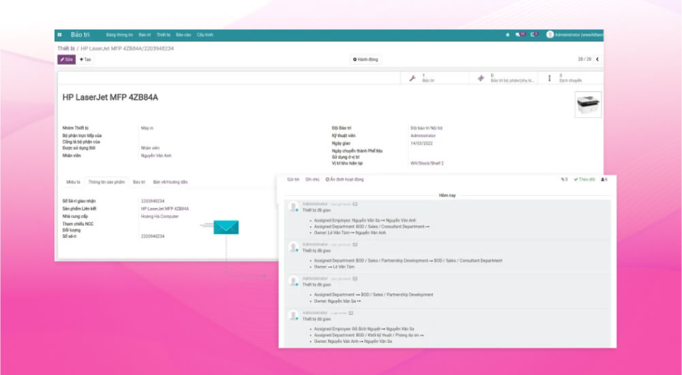682x375 pixels.
Task: Switch to Bảo trì tab beside Thông tin sản phẩm
Action: [139, 182]
